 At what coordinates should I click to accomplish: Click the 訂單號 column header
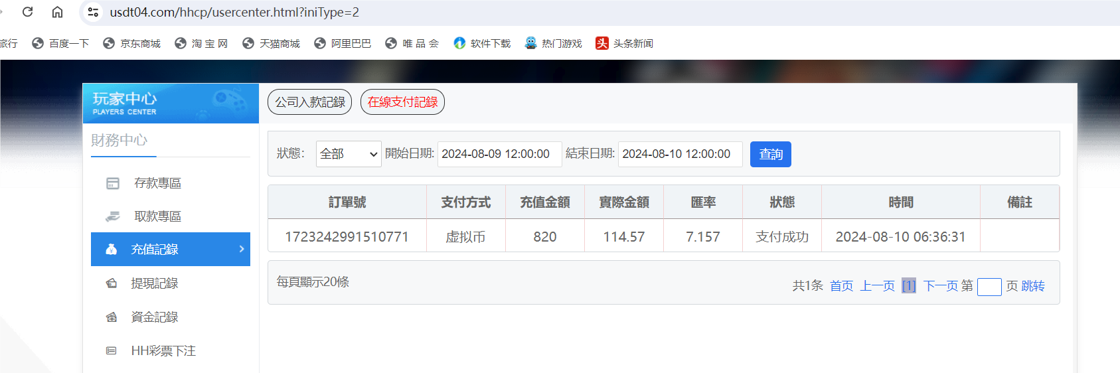[347, 202]
